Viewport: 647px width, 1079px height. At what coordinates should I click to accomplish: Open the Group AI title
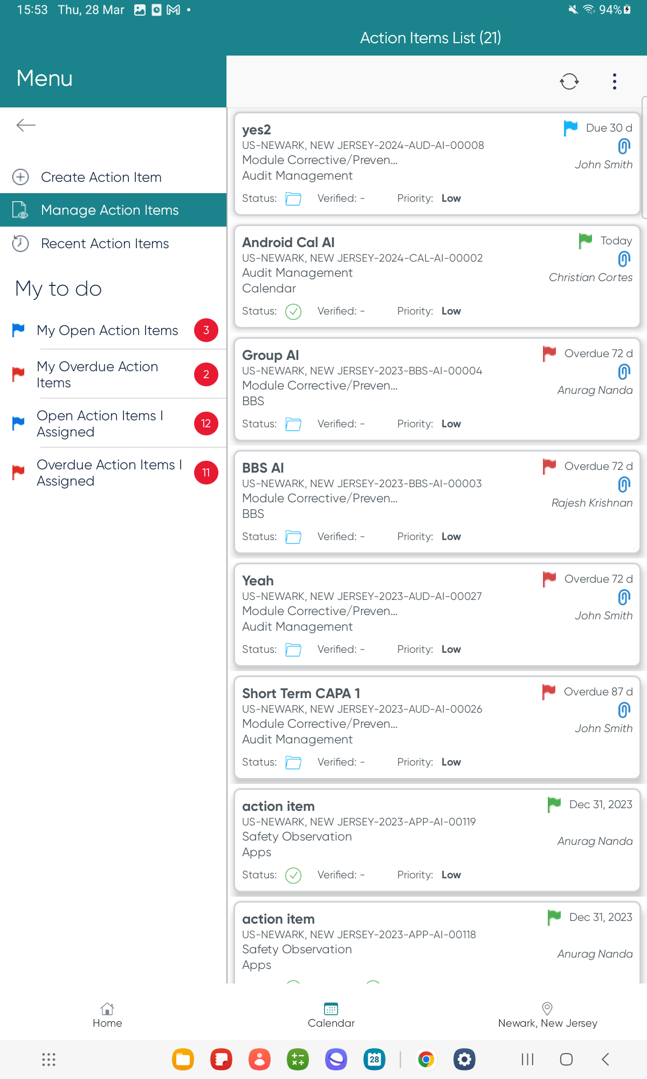(x=271, y=355)
